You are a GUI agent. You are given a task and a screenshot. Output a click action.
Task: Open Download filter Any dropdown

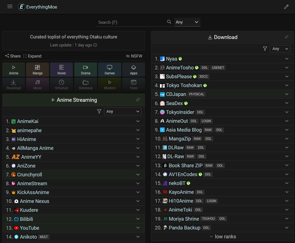(280, 49)
